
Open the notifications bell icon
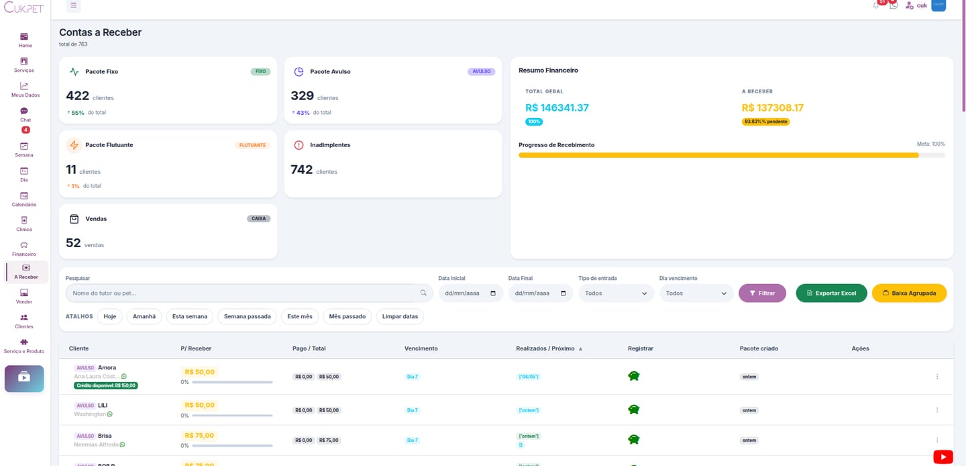tap(876, 5)
